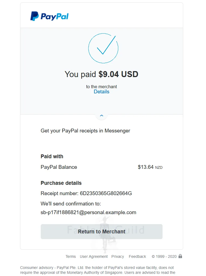Open the Terms footer link

pyautogui.click(x=71, y=256)
